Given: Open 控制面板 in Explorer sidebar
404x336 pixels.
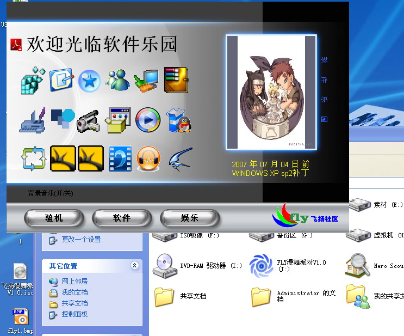Looking at the screenshot, I should [x=74, y=314].
